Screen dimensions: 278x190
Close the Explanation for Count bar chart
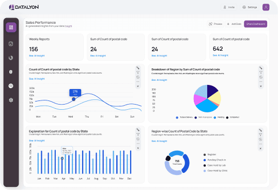coord(138,148)
